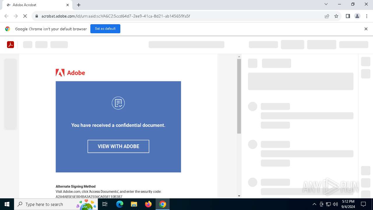373x210 pixels.
Task: Open the Chrome three-dot menu
Action: [x=367, y=16]
